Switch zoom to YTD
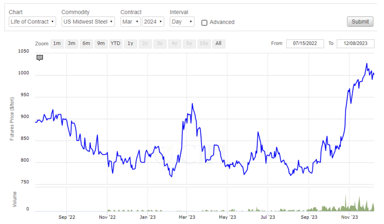 pyautogui.click(x=115, y=43)
